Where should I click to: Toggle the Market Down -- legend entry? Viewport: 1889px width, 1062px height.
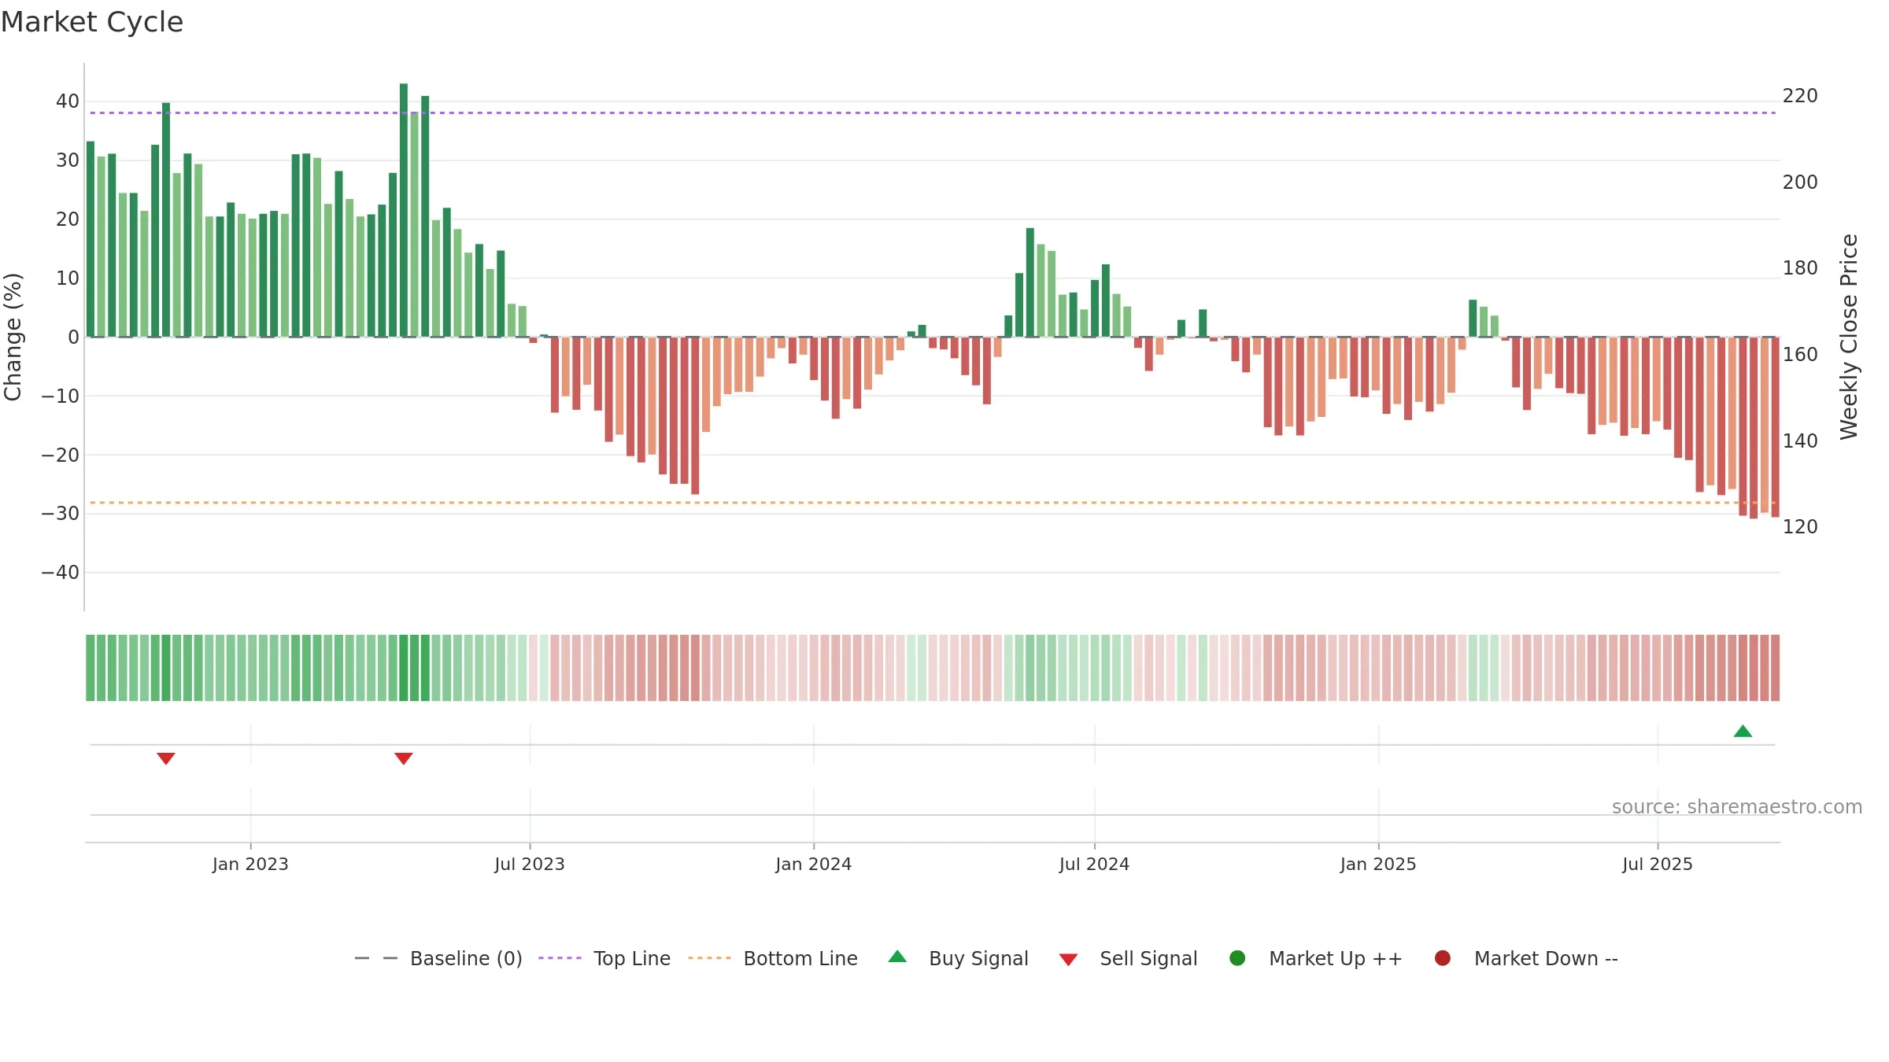[x=1526, y=958]
